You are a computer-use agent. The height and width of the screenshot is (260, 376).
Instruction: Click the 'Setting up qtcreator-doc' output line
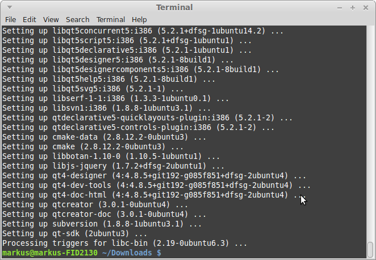95,213
